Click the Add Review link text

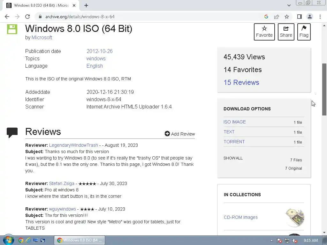click(x=183, y=134)
